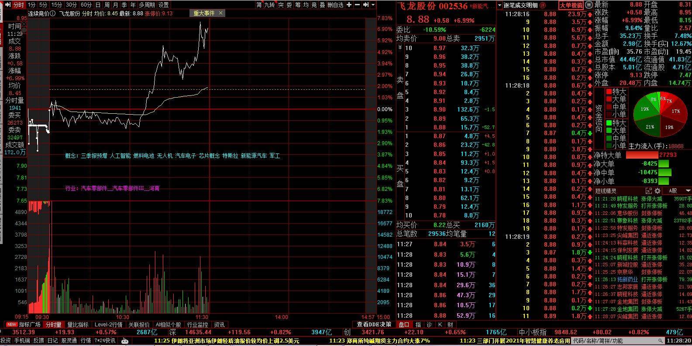692x346 pixels.
Task: Select the 盘口 tab
Action: [x=404, y=324]
